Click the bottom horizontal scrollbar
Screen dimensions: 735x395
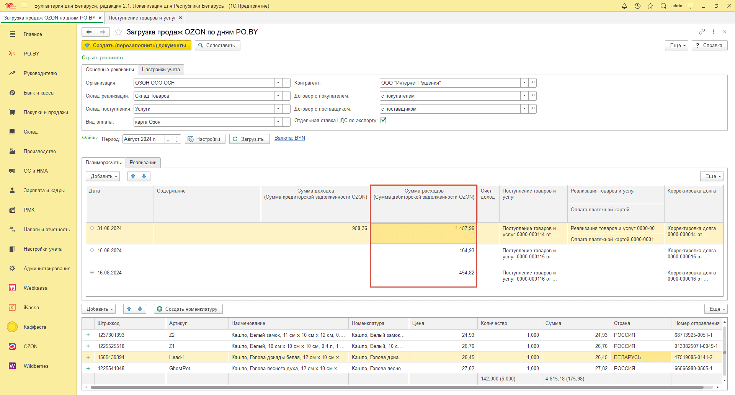click(x=397, y=387)
